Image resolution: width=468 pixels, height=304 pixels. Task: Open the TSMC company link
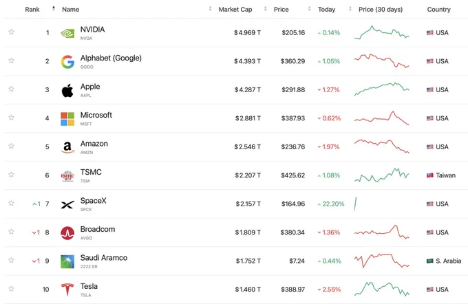point(91,172)
